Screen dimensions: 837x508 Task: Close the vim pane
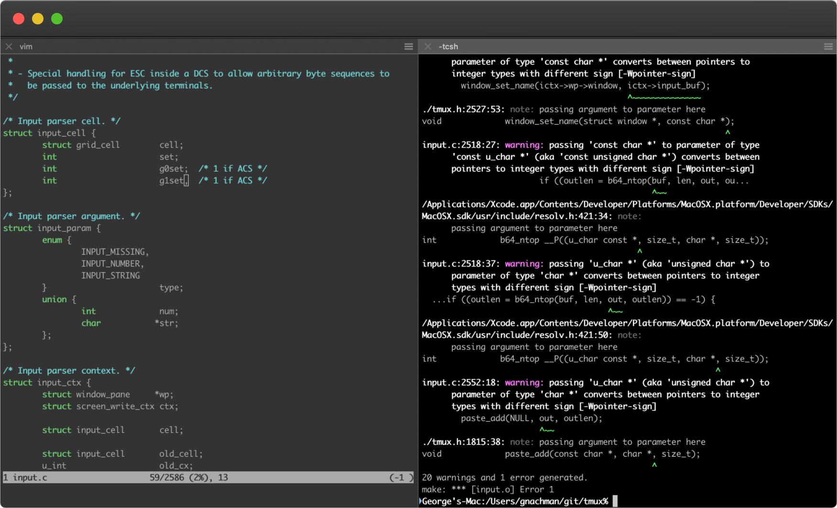(x=9, y=46)
